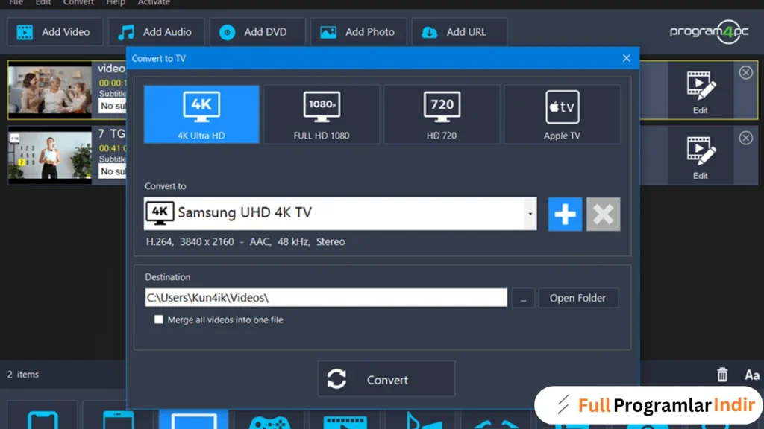Click the Add Photo toolbar button
764x429 pixels.
pyautogui.click(x=359, y=32)
